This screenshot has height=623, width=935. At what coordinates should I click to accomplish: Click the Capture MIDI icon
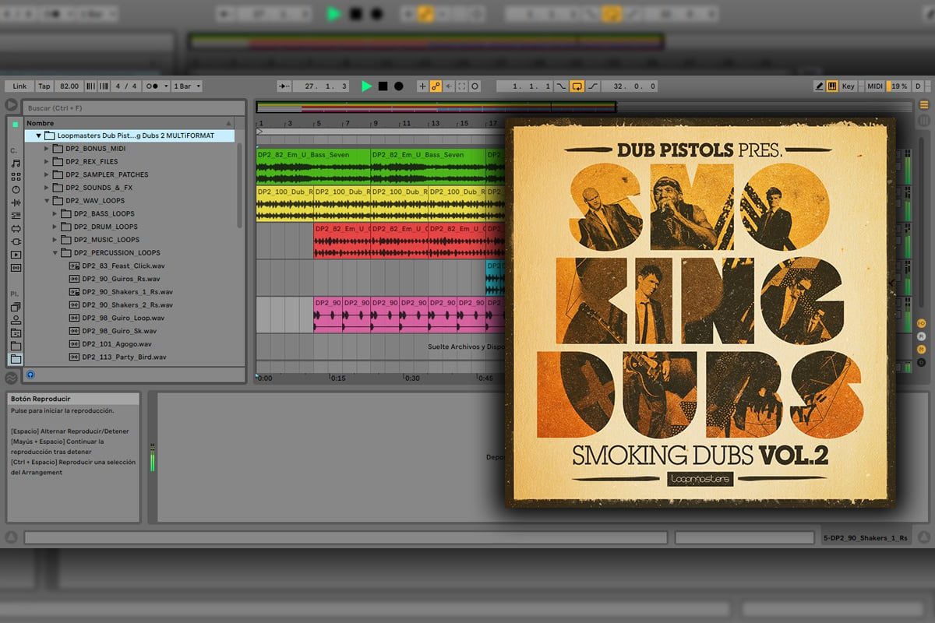(x=462, y=86)
